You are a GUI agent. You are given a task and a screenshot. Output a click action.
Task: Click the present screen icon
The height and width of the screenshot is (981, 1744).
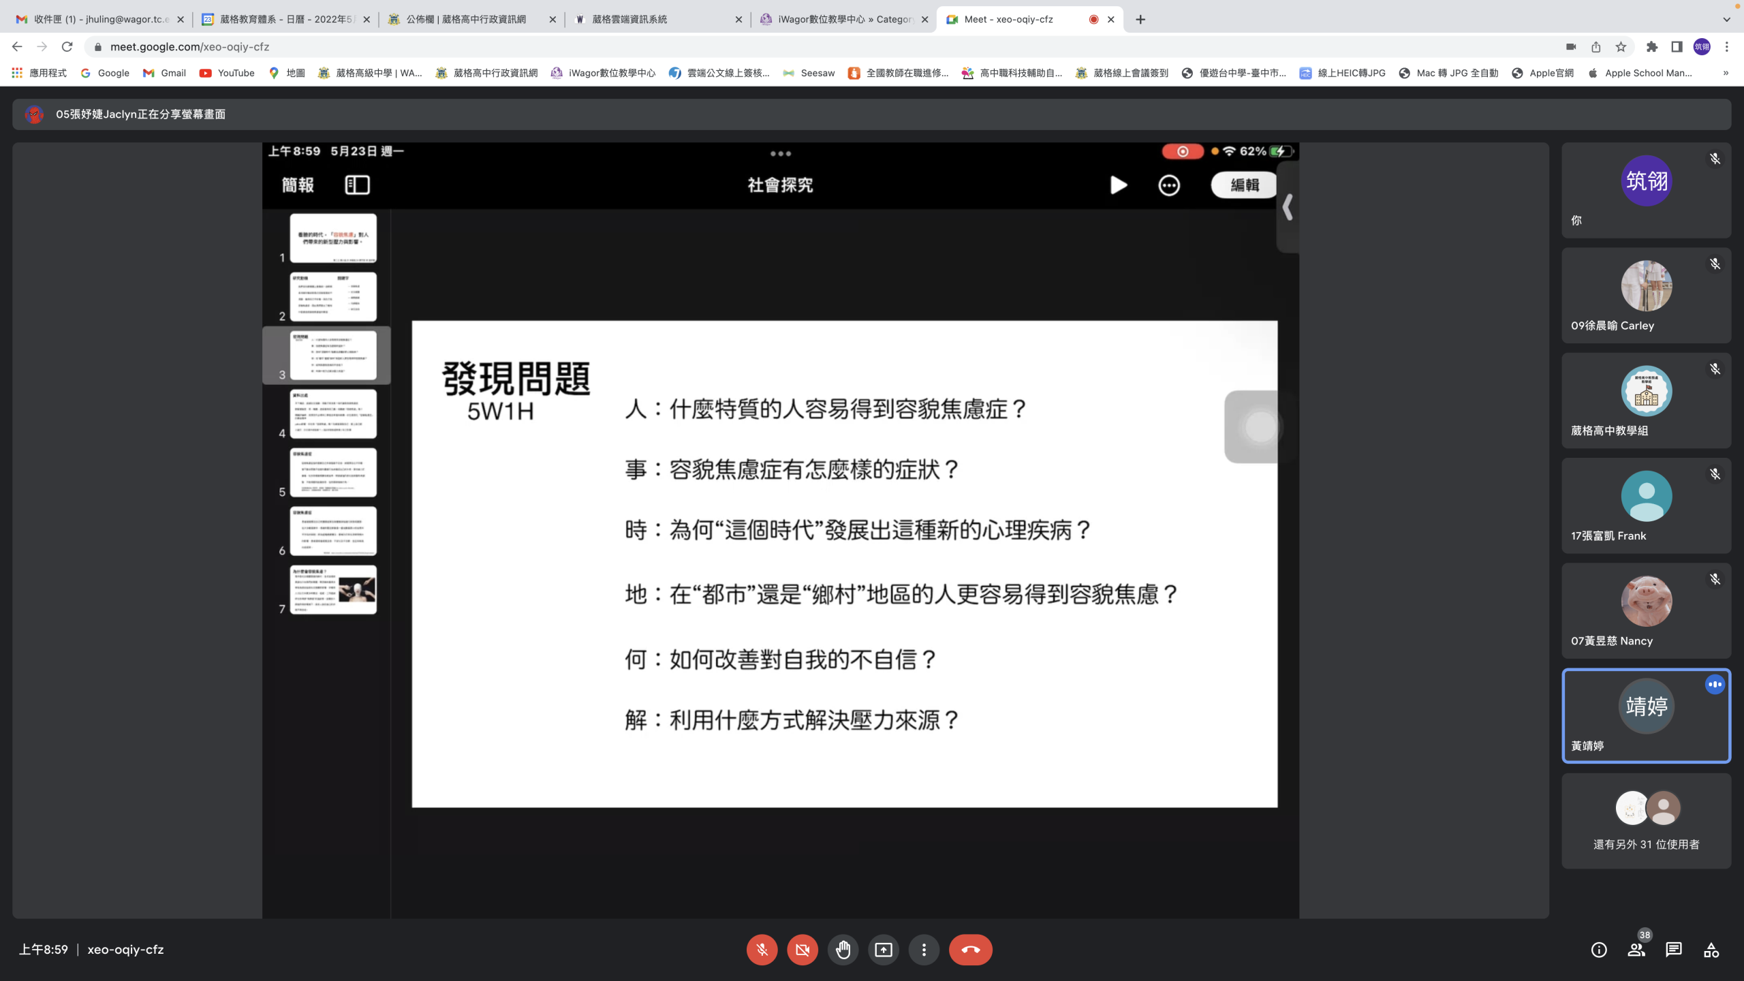(884, 950)
